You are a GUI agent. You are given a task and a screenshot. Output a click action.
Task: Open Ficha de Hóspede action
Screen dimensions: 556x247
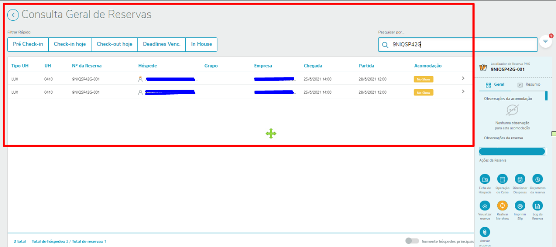(x=485, y=179)
